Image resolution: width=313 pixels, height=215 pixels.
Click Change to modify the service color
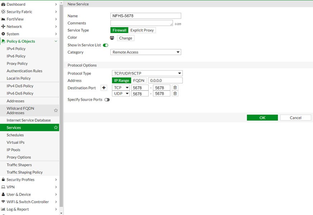coord(125,38)
